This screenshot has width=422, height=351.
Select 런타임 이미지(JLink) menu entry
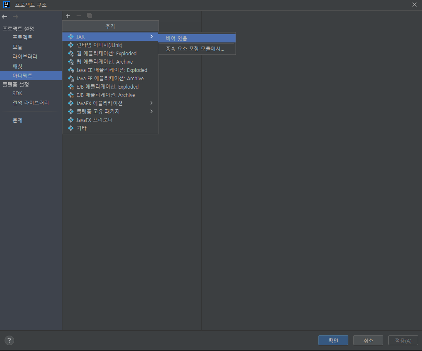[x=110, y=45]
